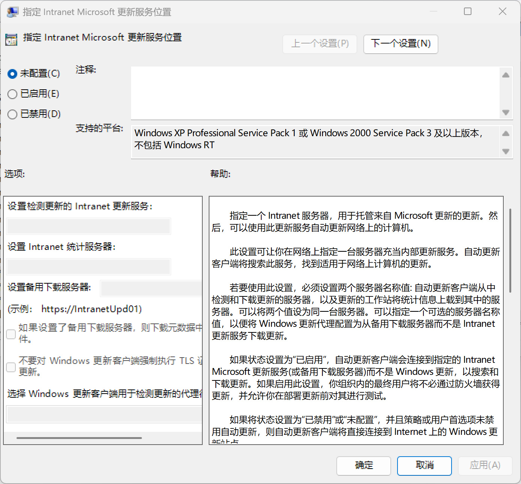Viewport: 521px width, 484px height.
Task: Click help paragraph starting 如果将状态设置为“已禁用”
Action: point(355,429)
